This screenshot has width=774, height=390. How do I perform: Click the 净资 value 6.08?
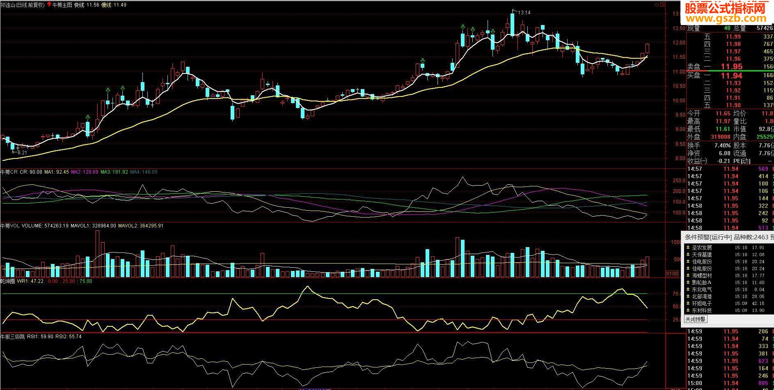(x=725, y=153)
